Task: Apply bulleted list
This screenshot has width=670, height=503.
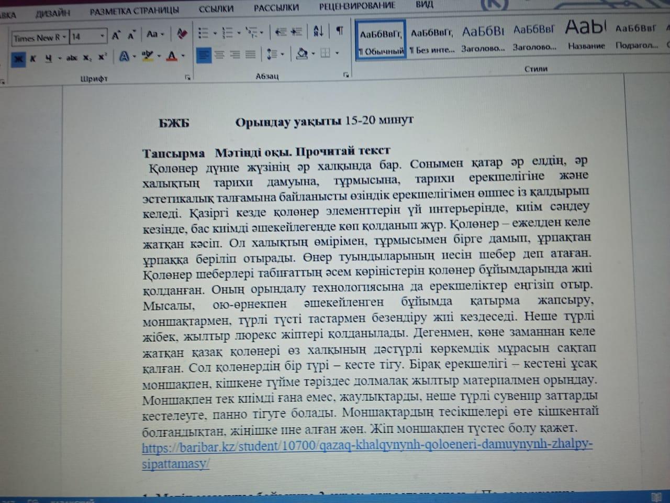Action: click(x=204, y=34)
